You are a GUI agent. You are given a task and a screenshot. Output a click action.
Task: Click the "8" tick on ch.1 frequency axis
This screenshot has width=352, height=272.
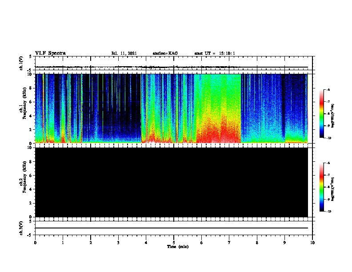pyautogui.click(x=31, y=88)
